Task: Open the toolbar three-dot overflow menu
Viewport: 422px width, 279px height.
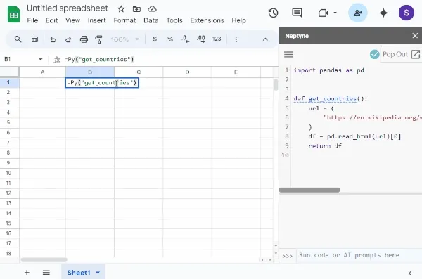Action: (x=236, y=39)
